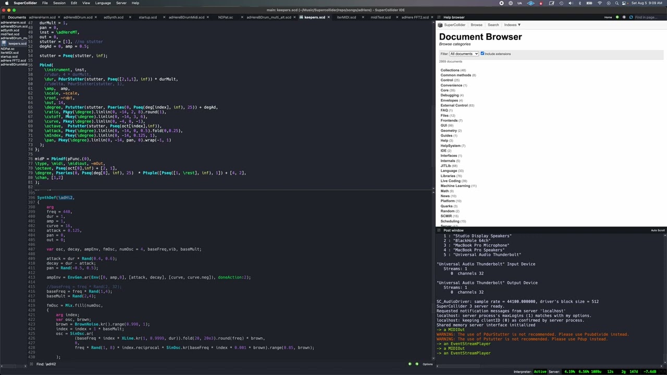
Task: Reload the Help browser page
Action: 631,17
